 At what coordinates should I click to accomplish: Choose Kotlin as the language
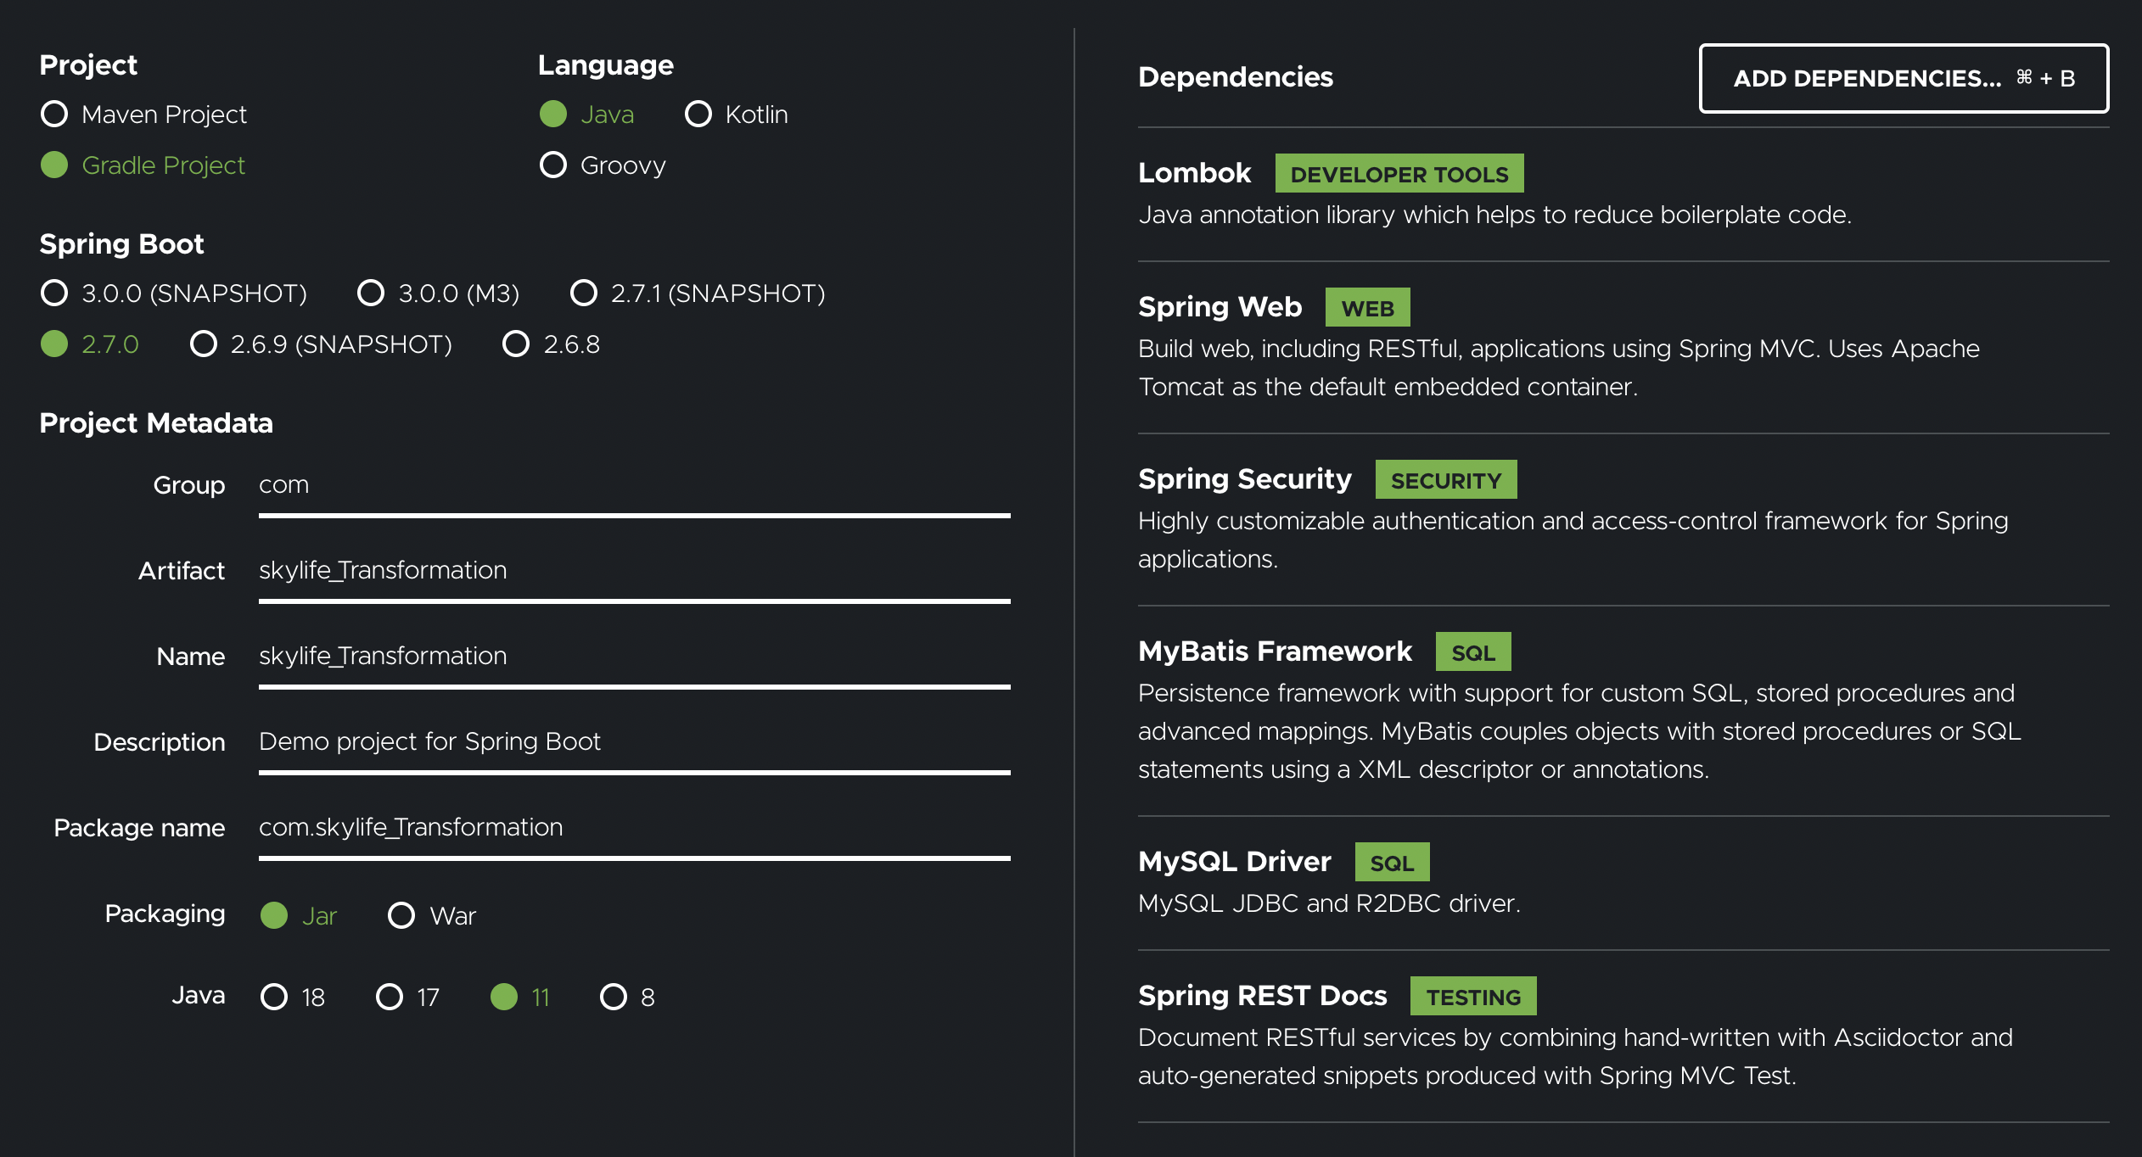698,114
